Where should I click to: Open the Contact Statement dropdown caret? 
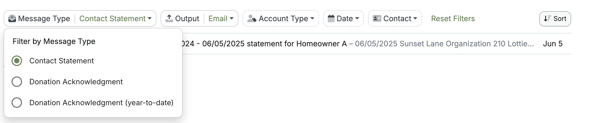[x=150, y=19]
